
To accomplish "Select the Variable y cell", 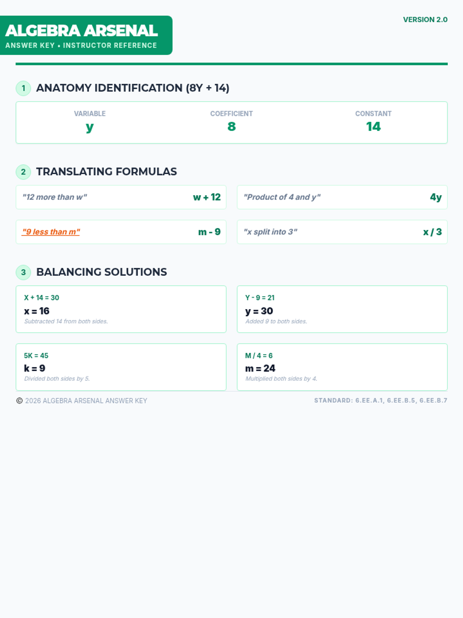I will click(x=90, y=122).
